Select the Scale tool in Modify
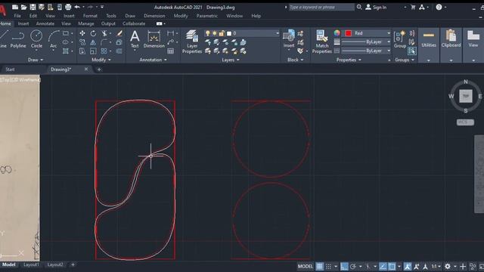Viewport: 484px width, 272px height. 93,51
